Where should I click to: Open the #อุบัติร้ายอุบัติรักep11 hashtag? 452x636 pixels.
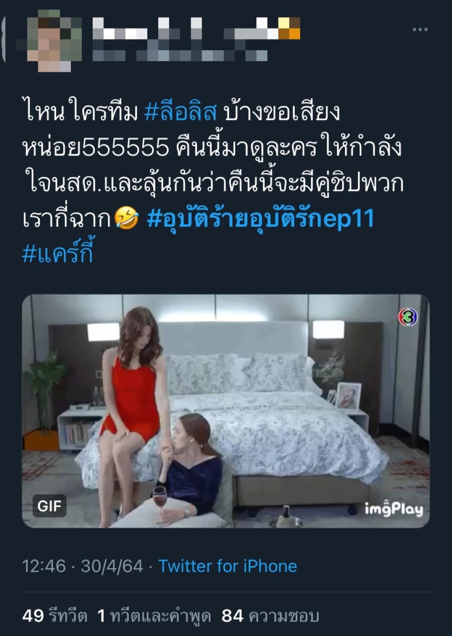261,219
